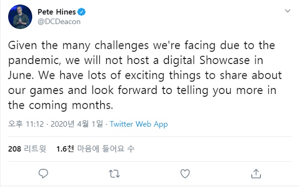Like the tweet with the heart icon
The image size is (299, 187).
[185, 173]
